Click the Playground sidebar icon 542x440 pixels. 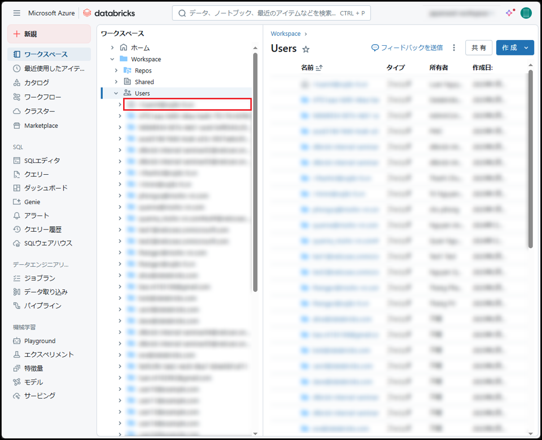click(x=17, y=341)
